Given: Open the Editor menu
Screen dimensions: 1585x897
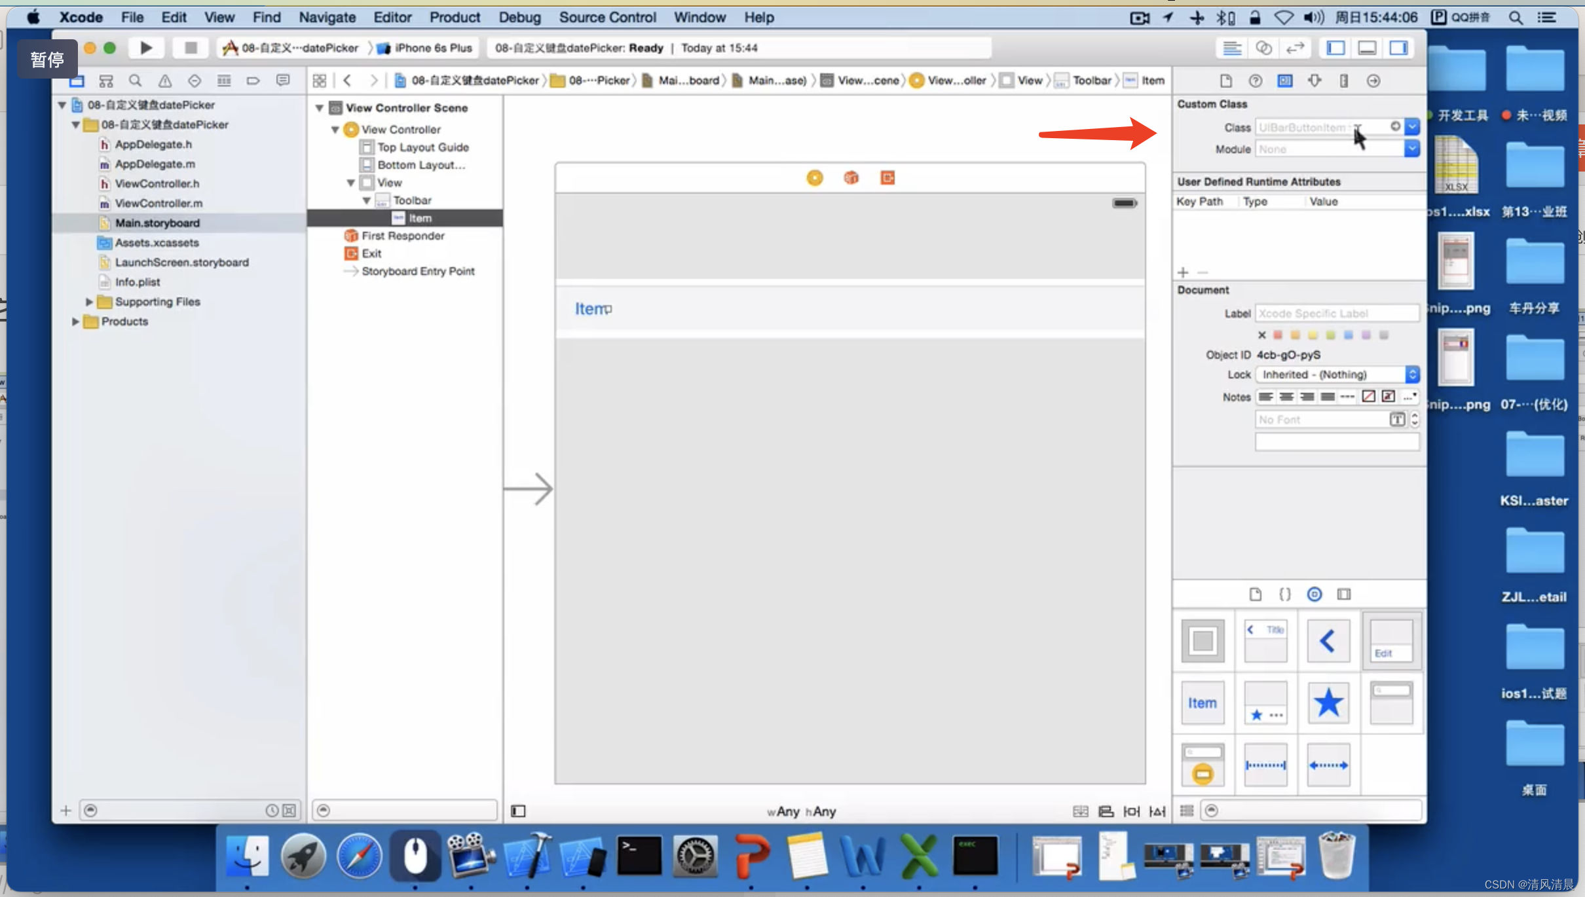Looking at the screenshot, I should pos(392,18).
